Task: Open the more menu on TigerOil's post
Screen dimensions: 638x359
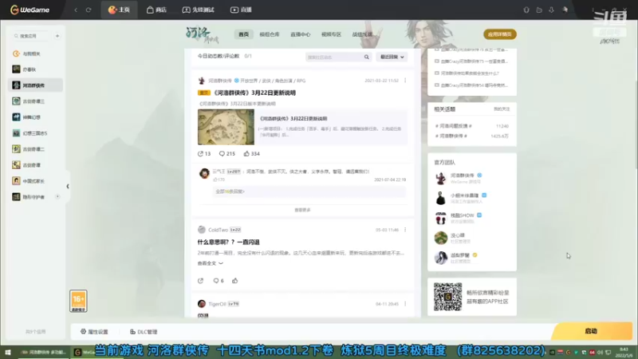Action: pyautogui.click(x=405, y=304)
